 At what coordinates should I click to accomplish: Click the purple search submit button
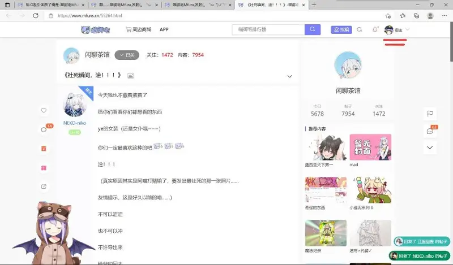[313, 29]
